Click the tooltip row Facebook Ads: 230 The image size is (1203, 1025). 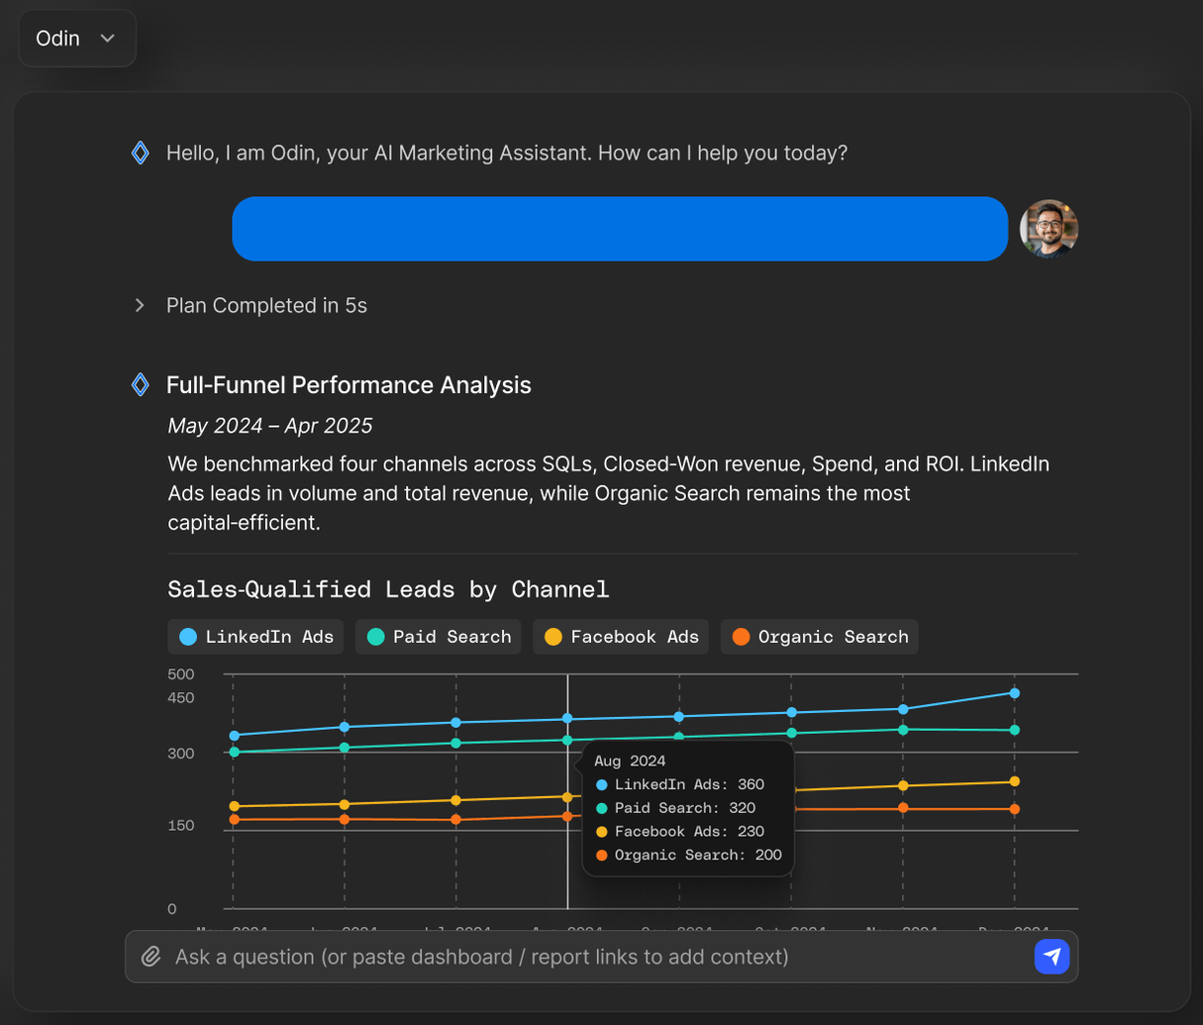click(680, 832)
